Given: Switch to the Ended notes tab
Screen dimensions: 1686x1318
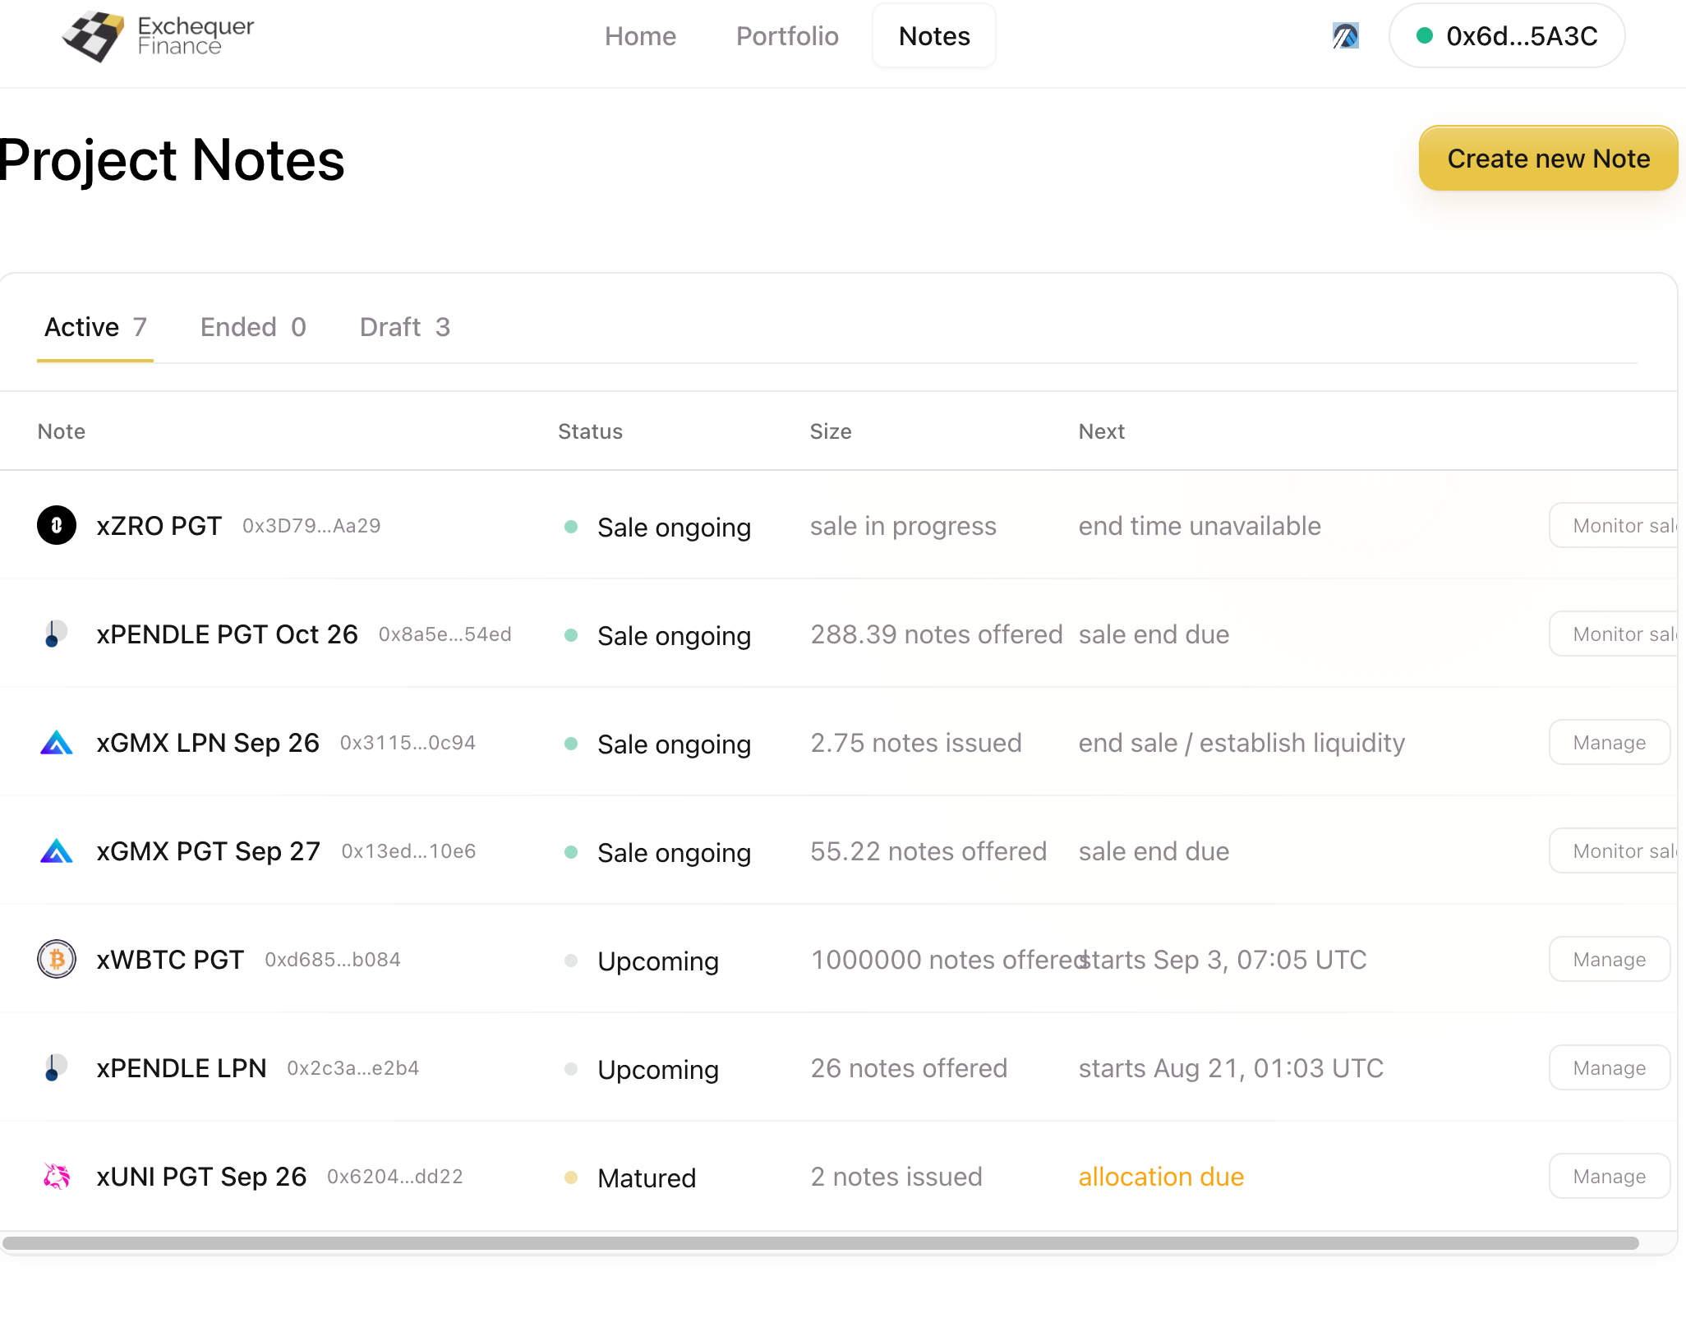Looking at the screenshot, I should coord(253,327).
